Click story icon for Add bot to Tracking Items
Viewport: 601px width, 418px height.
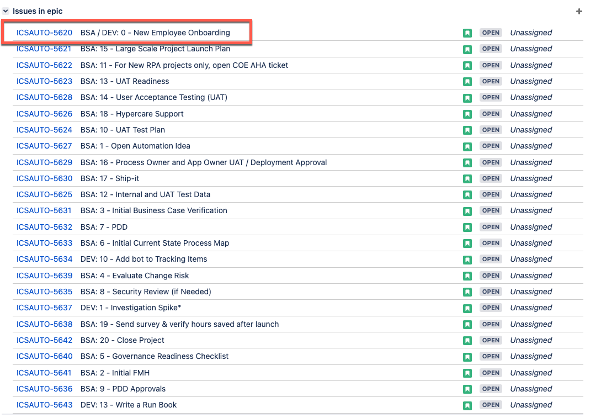tap(467, 260)
